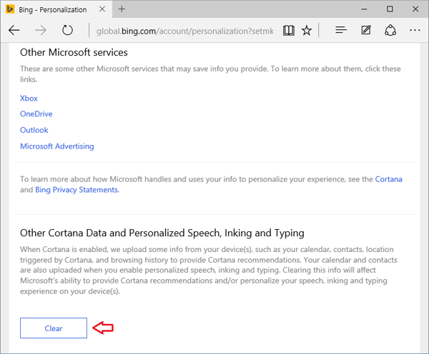The height and width of the screenshot is (354, 429).
Task: Open Reading view book icon
Action: pyautogui.click(x=288, y=31)
